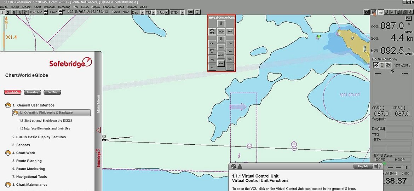
Task: Collapse help panel using triangle icon
Action: click(240, 166)
